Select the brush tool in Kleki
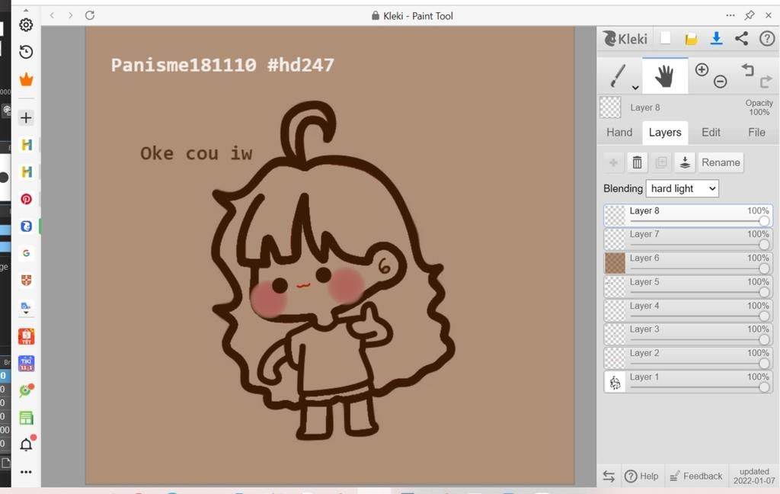Screen dimensions: 780x494 click(x=617, y=75)
